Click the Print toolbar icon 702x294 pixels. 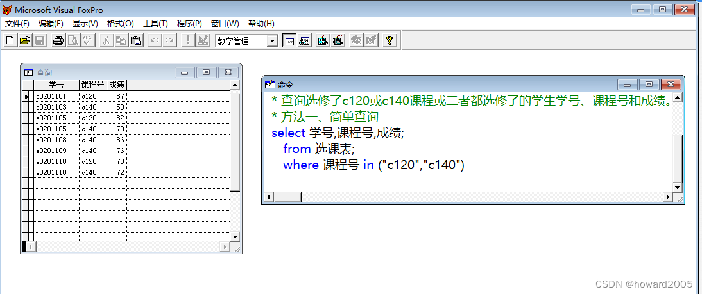point(58,40)
